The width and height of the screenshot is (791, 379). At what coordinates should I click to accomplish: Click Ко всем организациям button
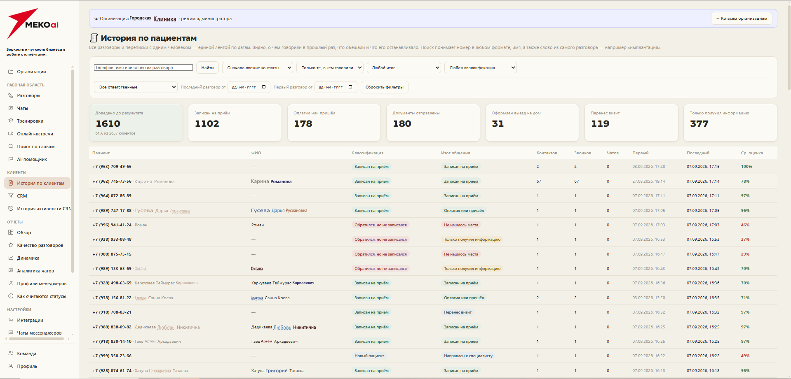coord(742,19)
